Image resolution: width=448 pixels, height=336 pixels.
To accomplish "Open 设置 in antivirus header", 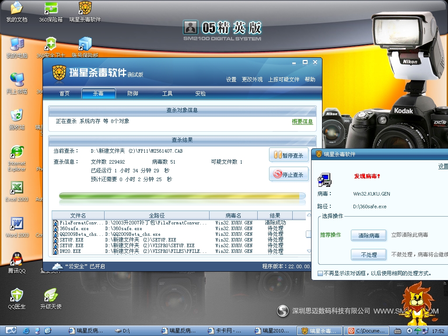I will 231,80.
